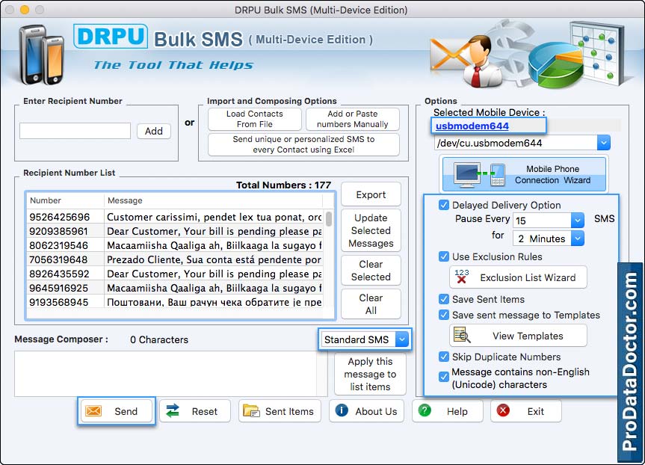Screen dimensions: 645x465
Task: Open View Templates
Action: (x=518, y=336)
